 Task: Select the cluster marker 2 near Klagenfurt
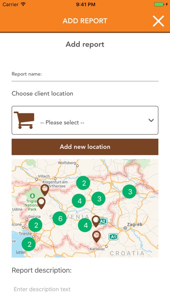click(x=83, y=183)
